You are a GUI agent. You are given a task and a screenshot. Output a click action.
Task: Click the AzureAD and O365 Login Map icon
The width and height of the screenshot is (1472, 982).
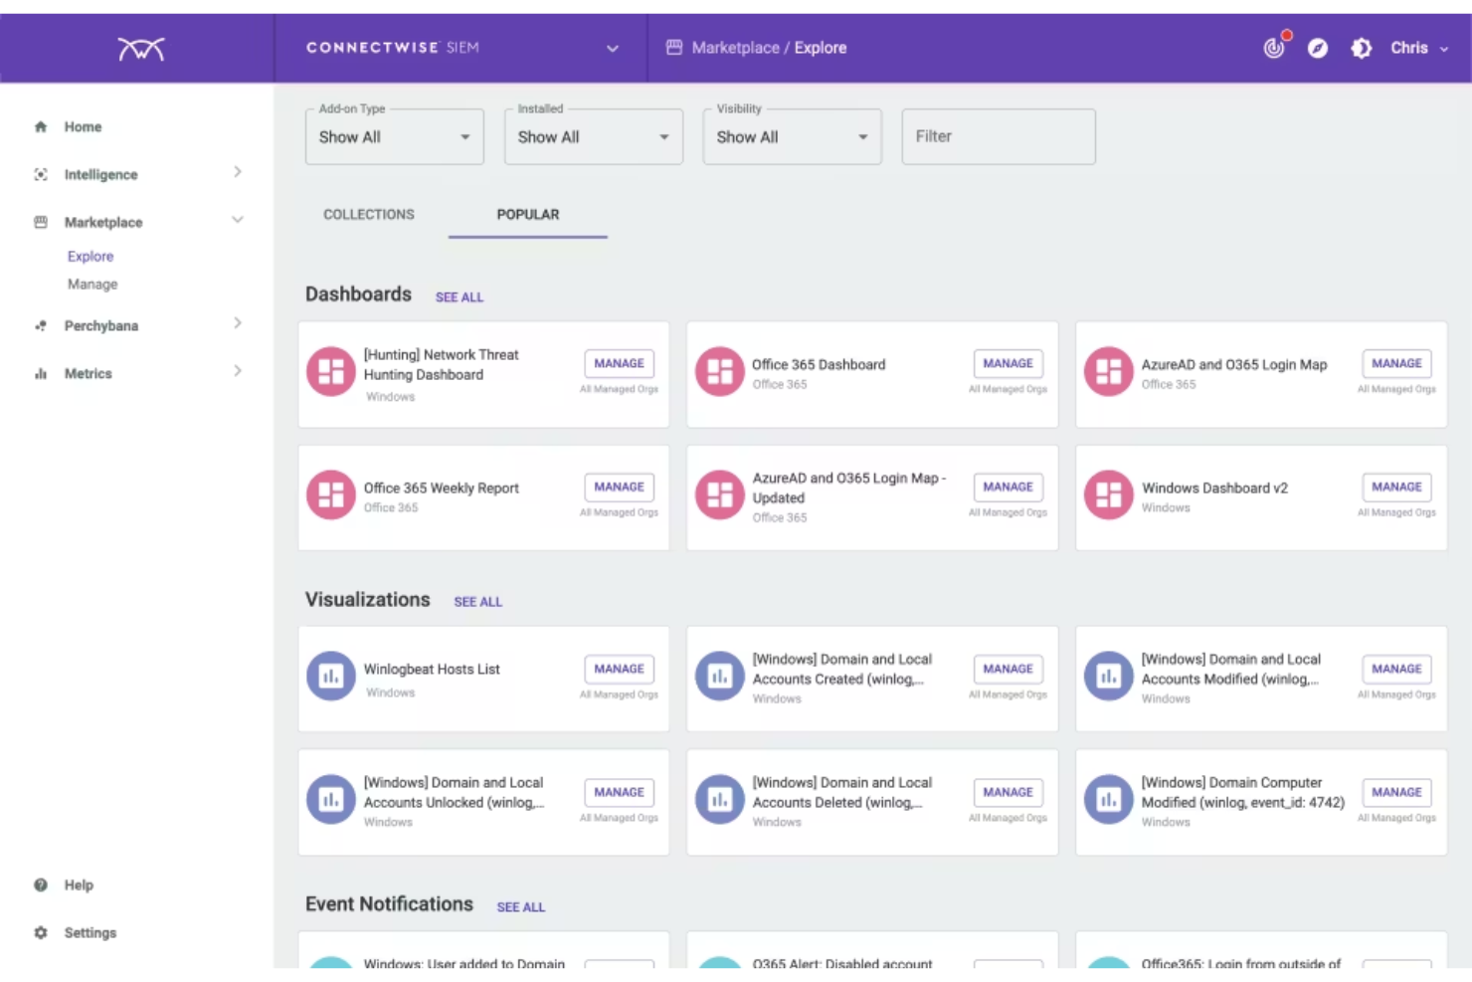pyautogui.click(x=1109, y=371)
